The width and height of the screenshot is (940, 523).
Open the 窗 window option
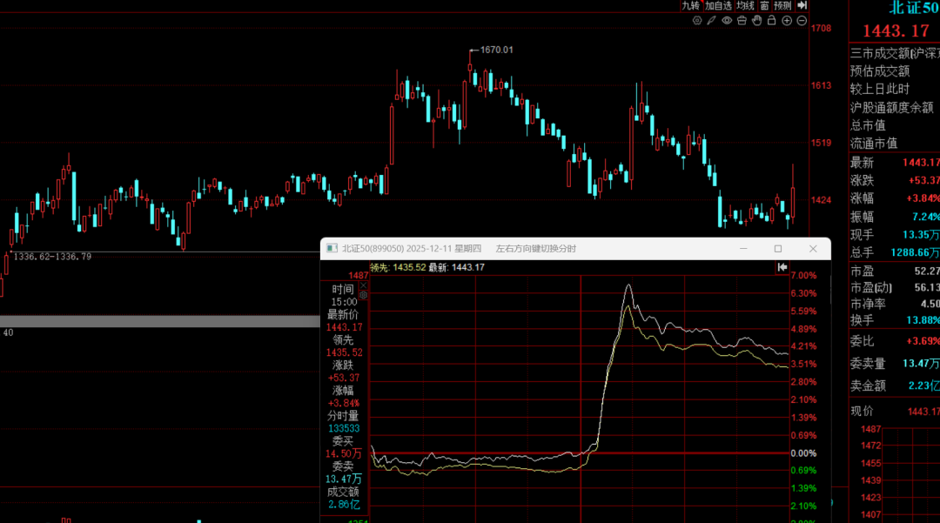(763, 5)
